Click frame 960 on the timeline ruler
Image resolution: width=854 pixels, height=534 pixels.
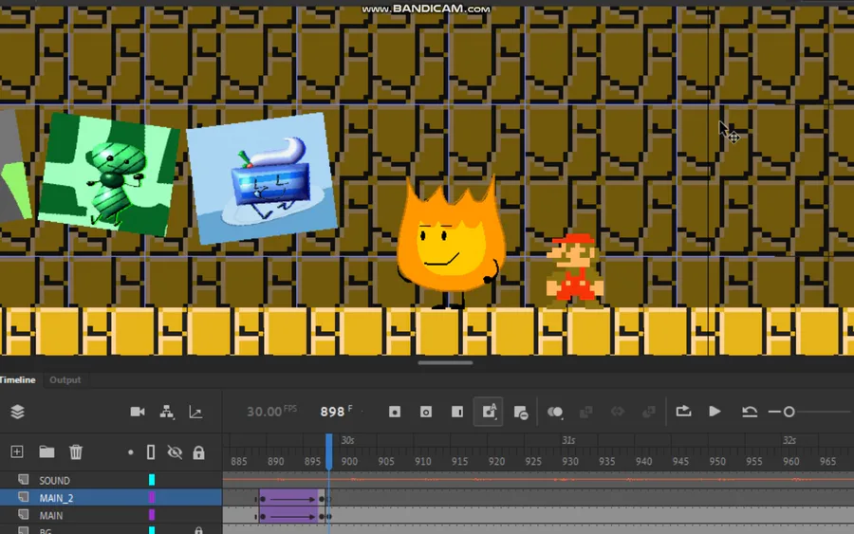[790, 462]
